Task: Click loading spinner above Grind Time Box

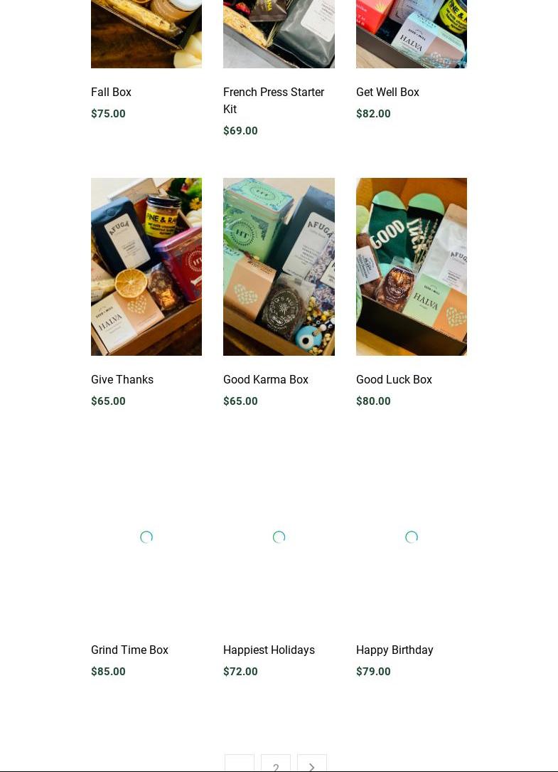Action: pos(146,537)
